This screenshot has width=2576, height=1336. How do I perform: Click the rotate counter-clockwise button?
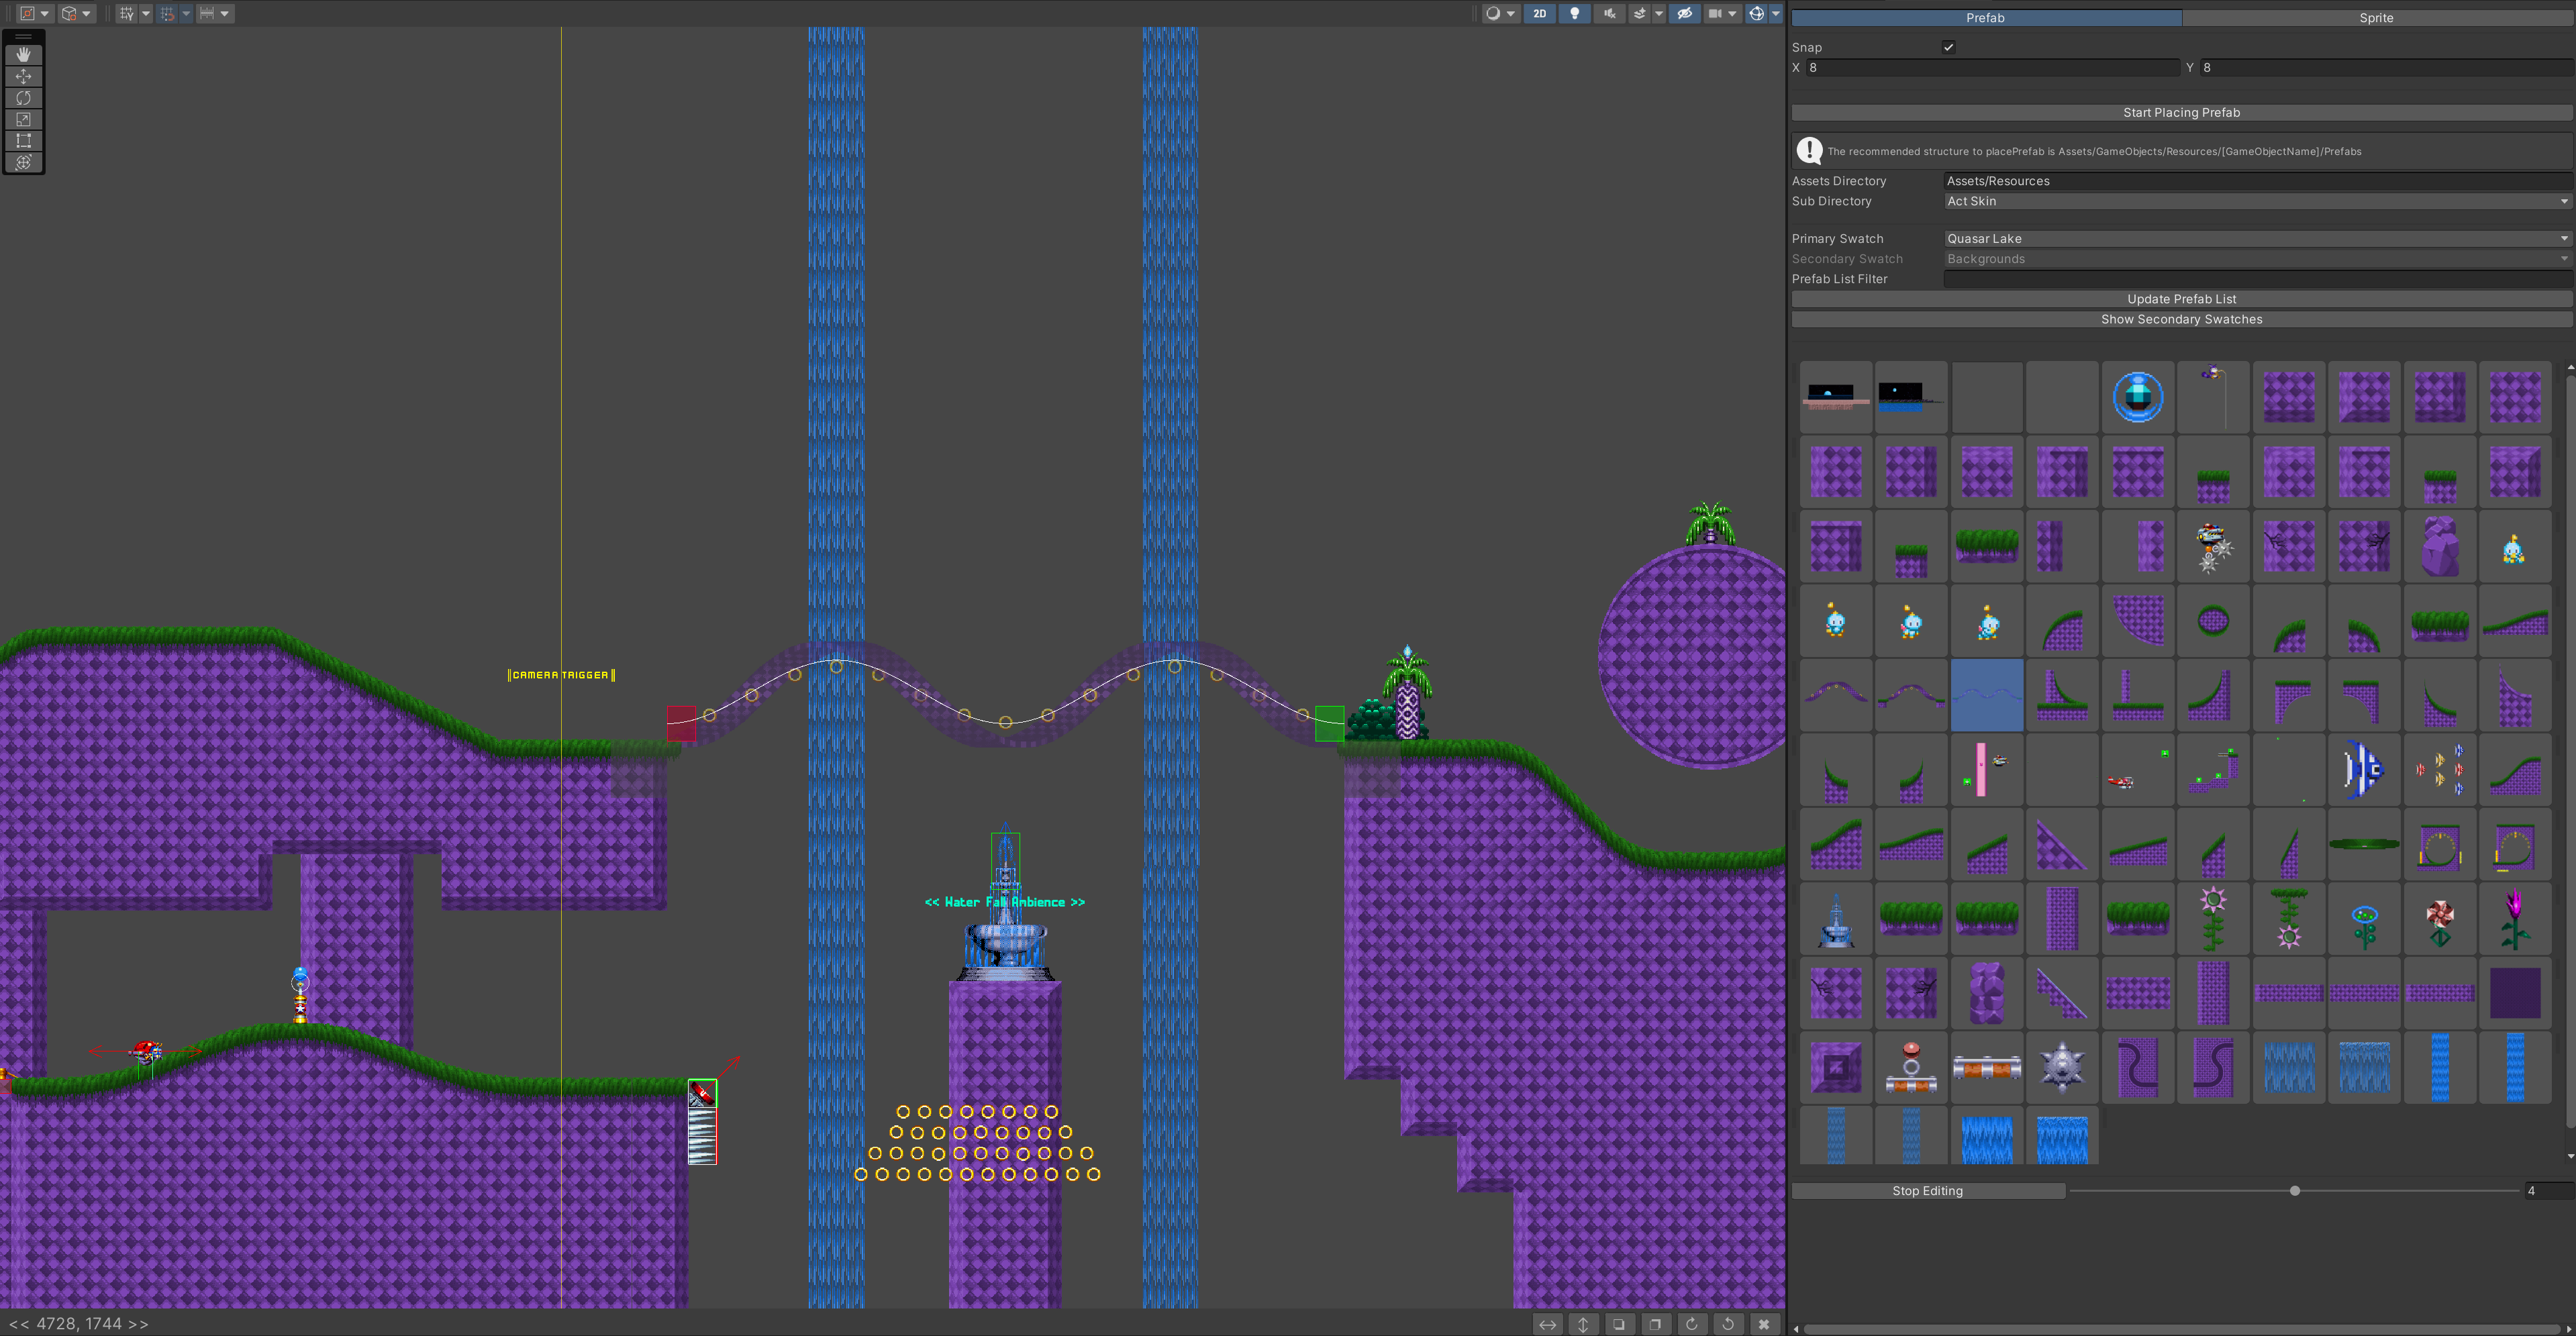1728,1324
